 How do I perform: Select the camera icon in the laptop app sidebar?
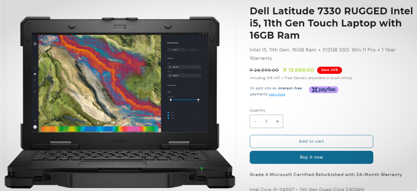click(x=35, y=74)
